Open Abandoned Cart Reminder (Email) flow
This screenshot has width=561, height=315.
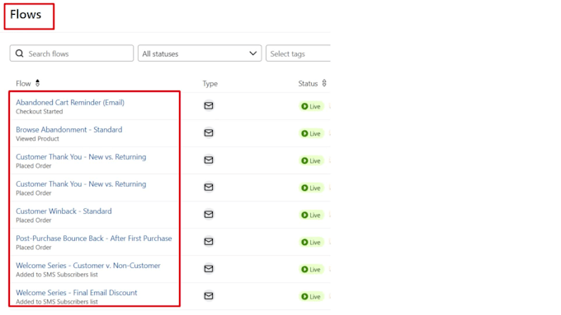[70, 102]
